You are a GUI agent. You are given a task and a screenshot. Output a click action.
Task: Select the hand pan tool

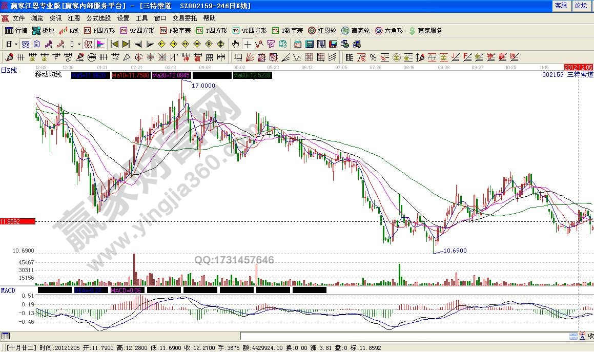[235, 44]
